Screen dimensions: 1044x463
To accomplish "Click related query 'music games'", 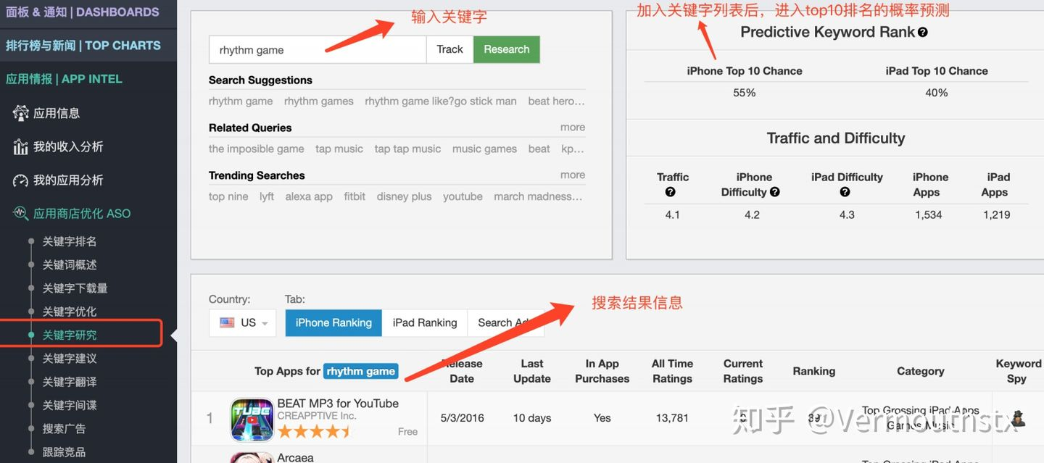I will (x=484, y=149).
